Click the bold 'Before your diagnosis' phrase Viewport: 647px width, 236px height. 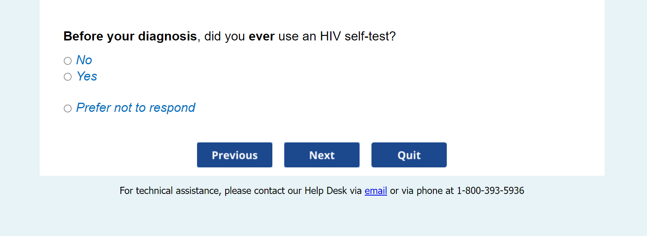click(130, 36)
